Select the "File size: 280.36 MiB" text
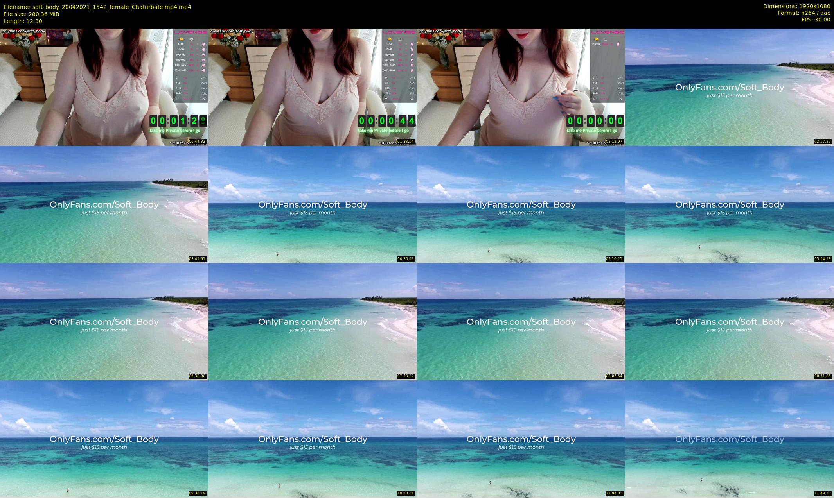834x498 pixels. [31, 14]
